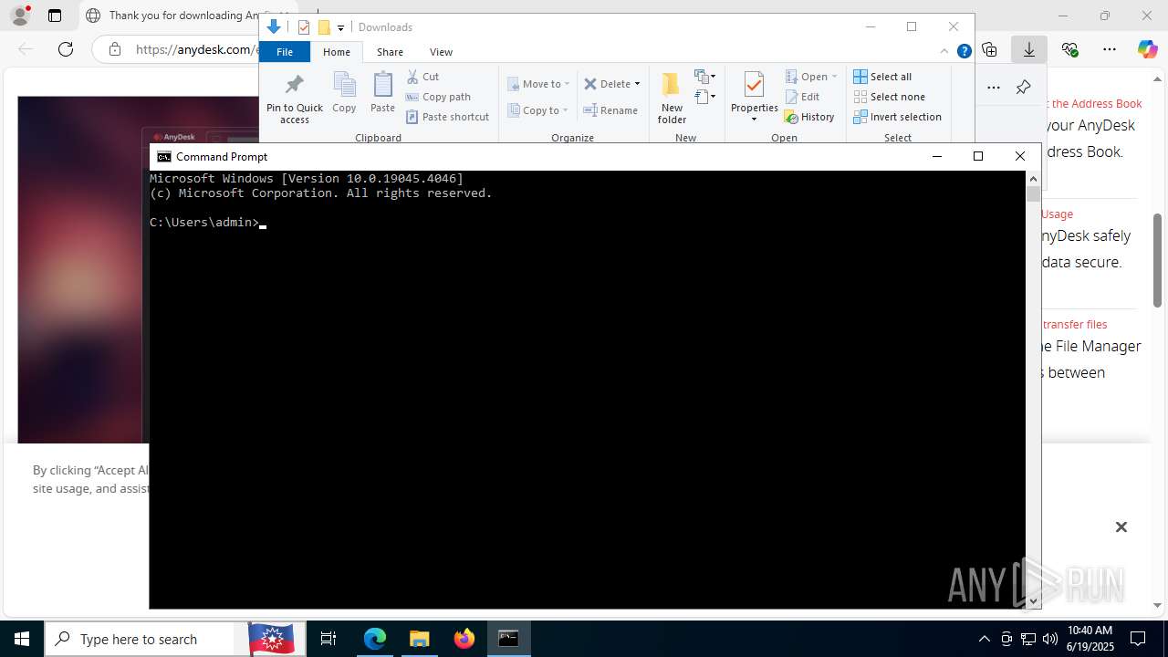The width and height of the screenshot is (1168, 657).
Task: Switch to the Share ribbon tab
Action: (x=390, y=52)
